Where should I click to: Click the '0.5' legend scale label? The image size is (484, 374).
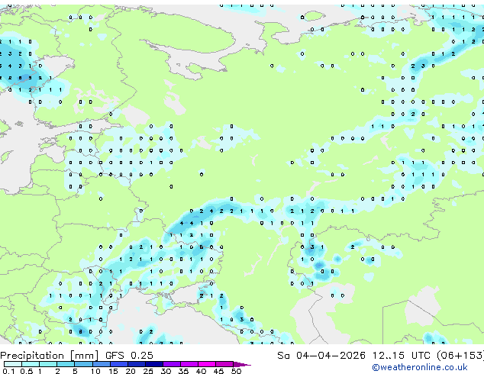pos(27,371)
